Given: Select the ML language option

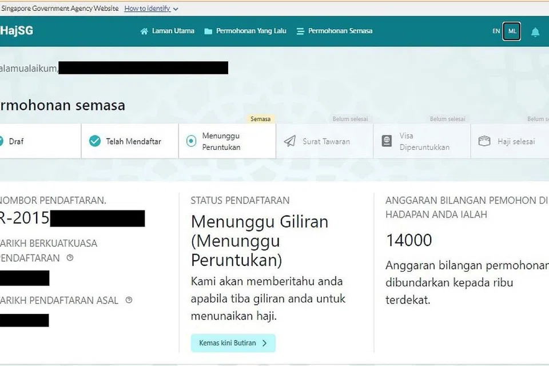Looking at the screenshot, I should (512, 31).
